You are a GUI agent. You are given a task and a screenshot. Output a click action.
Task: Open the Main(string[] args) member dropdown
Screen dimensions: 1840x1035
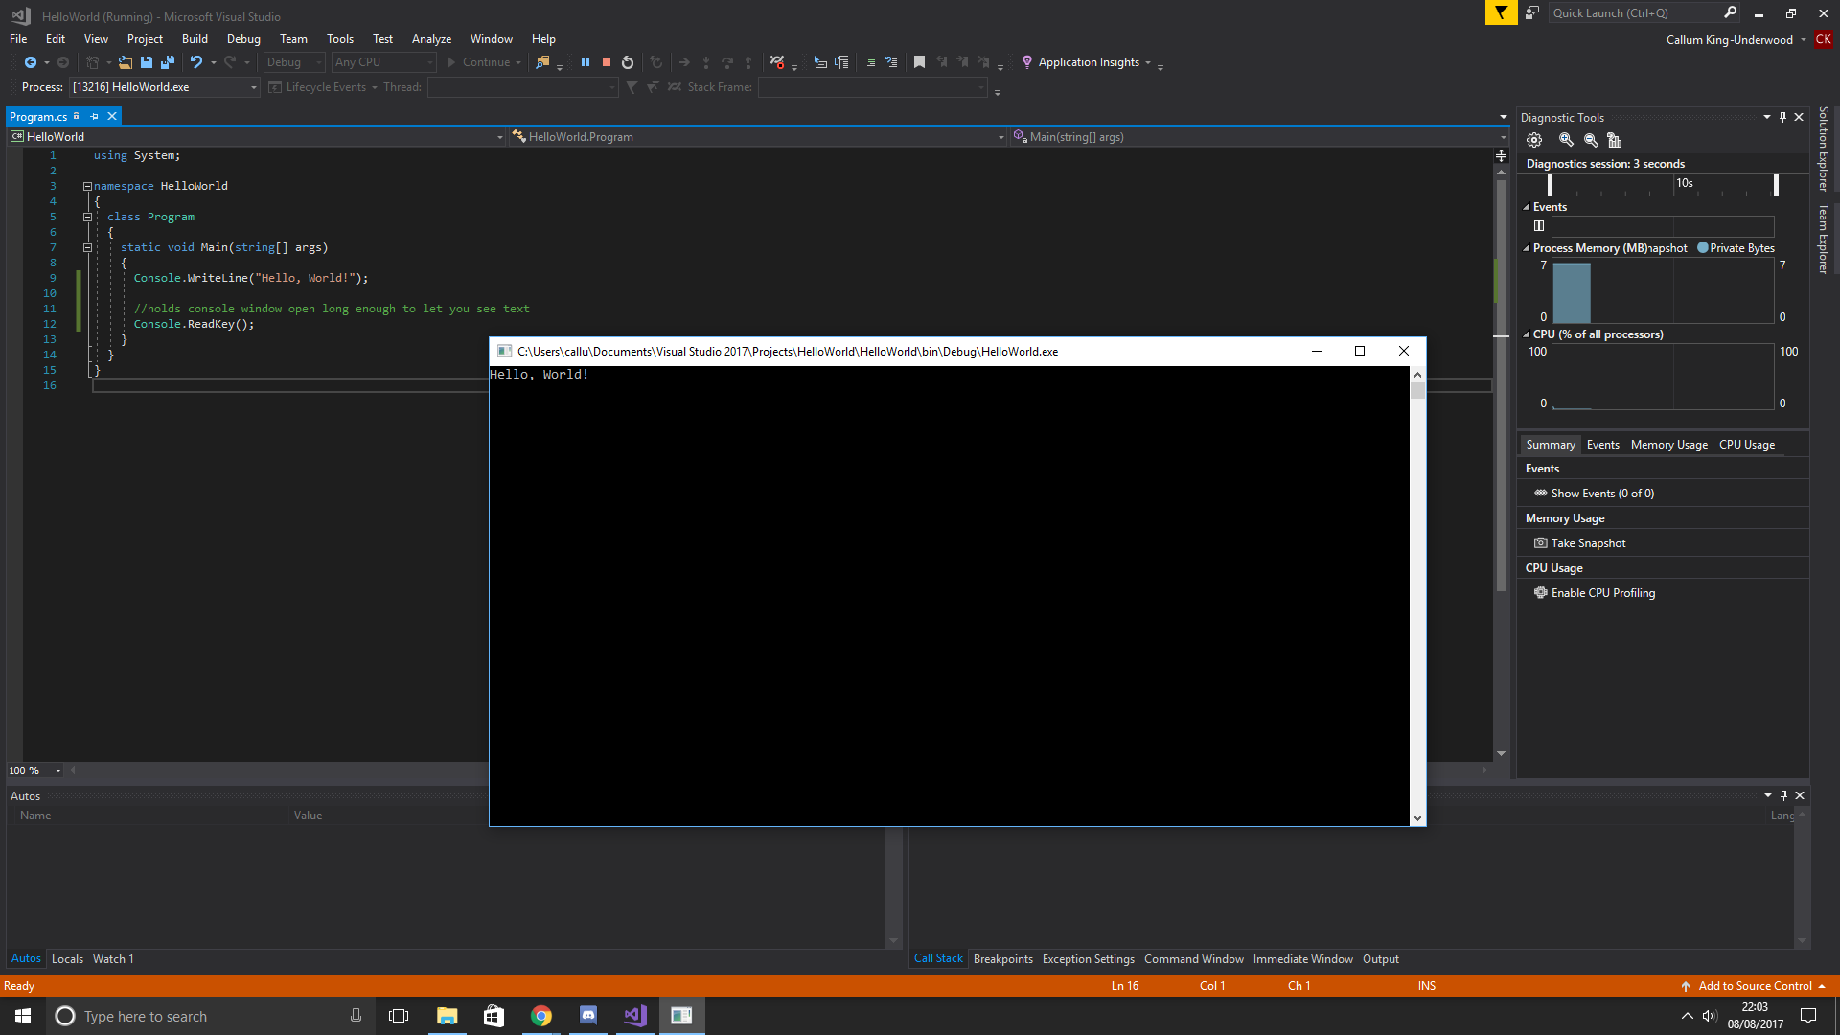[x=1258, y=137]
